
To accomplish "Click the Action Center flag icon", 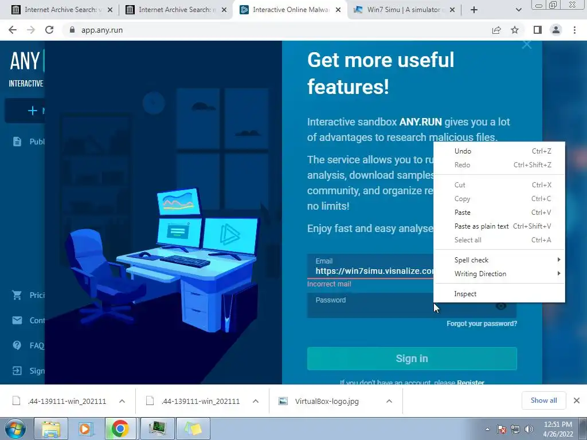I will (501, 429).
